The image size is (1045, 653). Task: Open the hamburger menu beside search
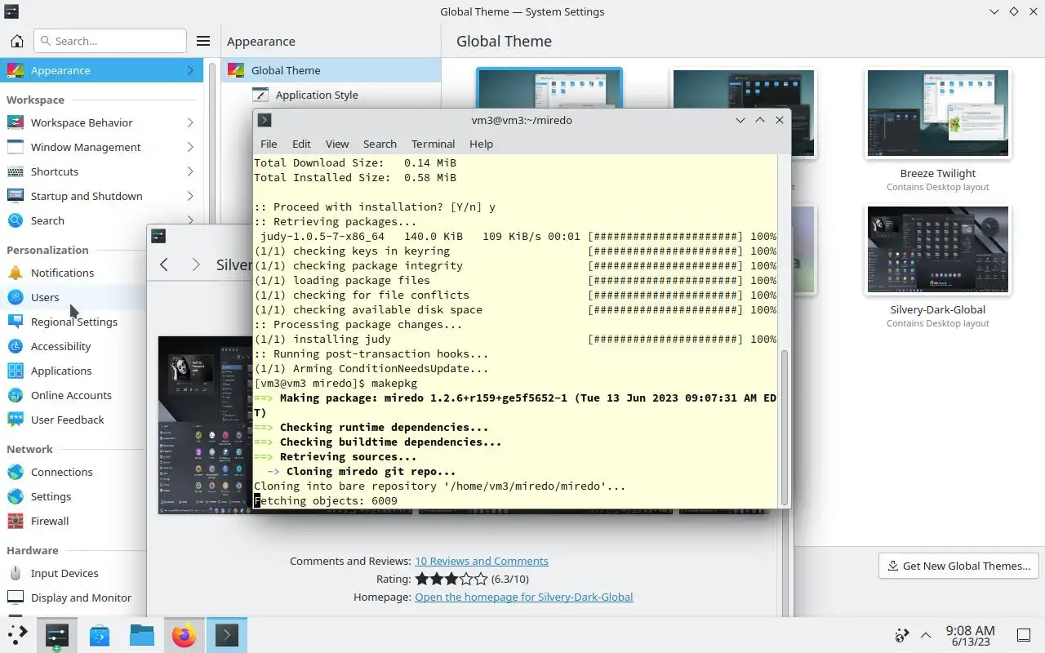pyautogui.click(x=203, y=41)
